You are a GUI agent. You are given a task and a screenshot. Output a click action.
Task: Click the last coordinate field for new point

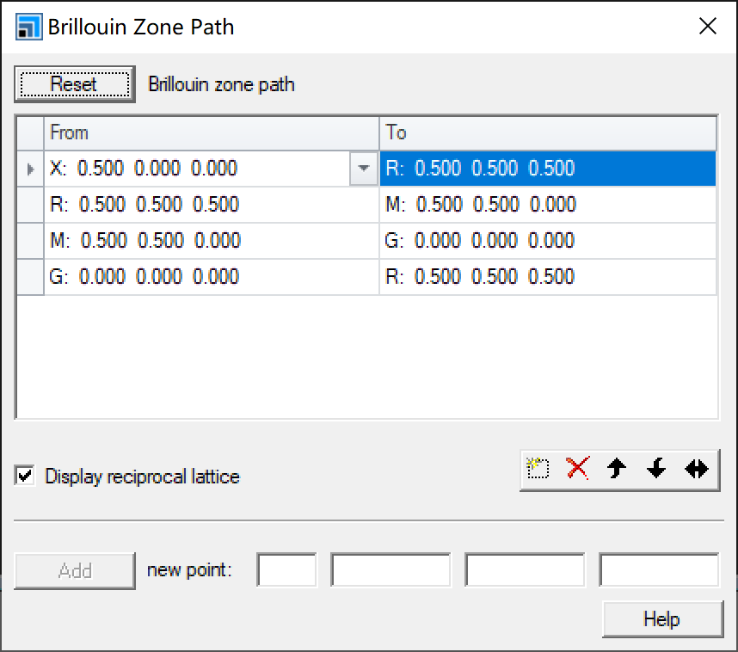(x=659, y=570)
